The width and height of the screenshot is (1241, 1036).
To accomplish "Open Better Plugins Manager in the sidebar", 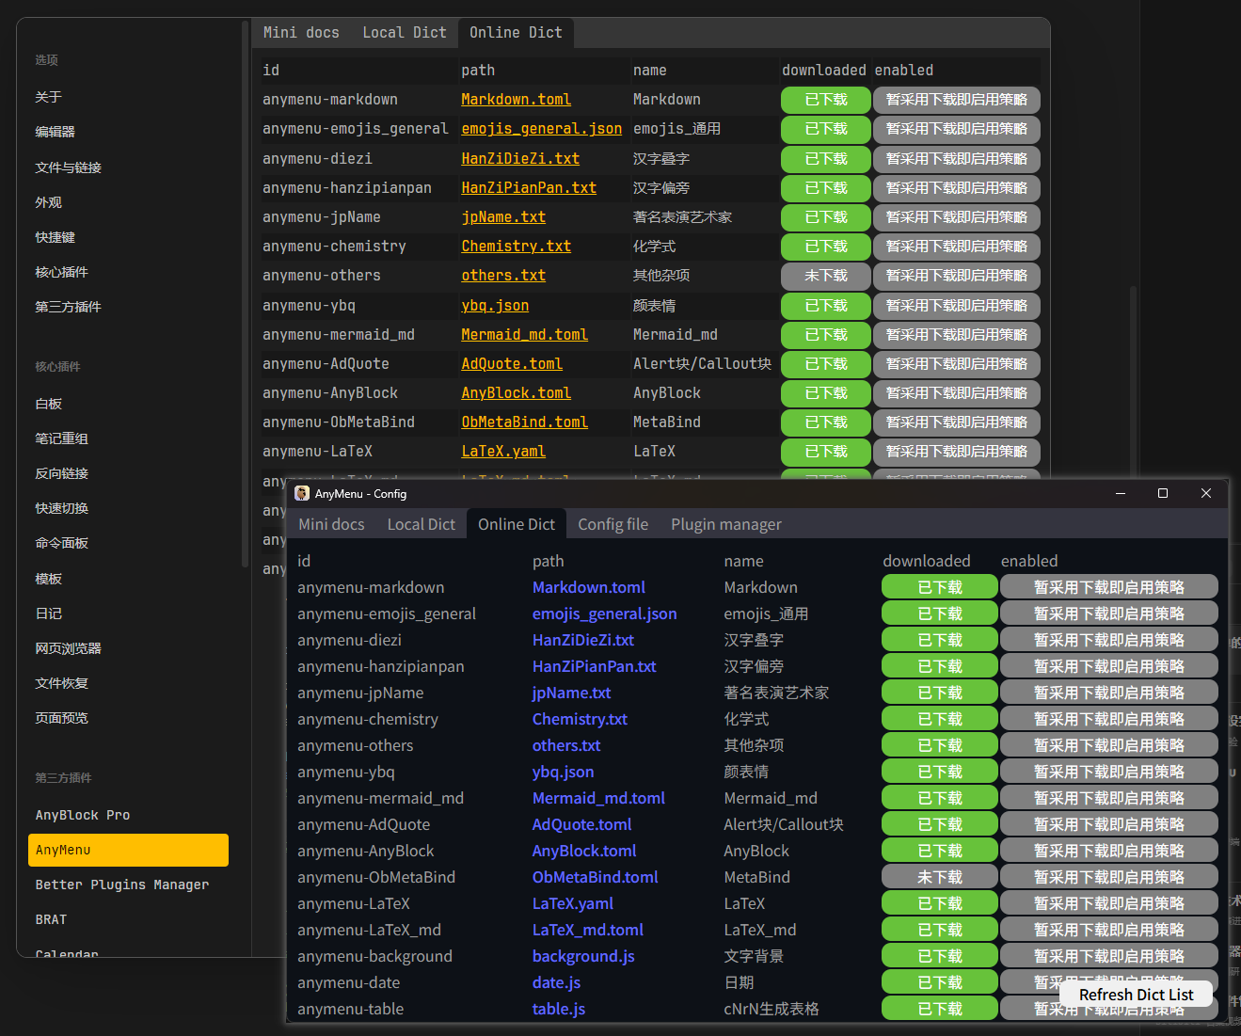I will (x=122, y=885).
